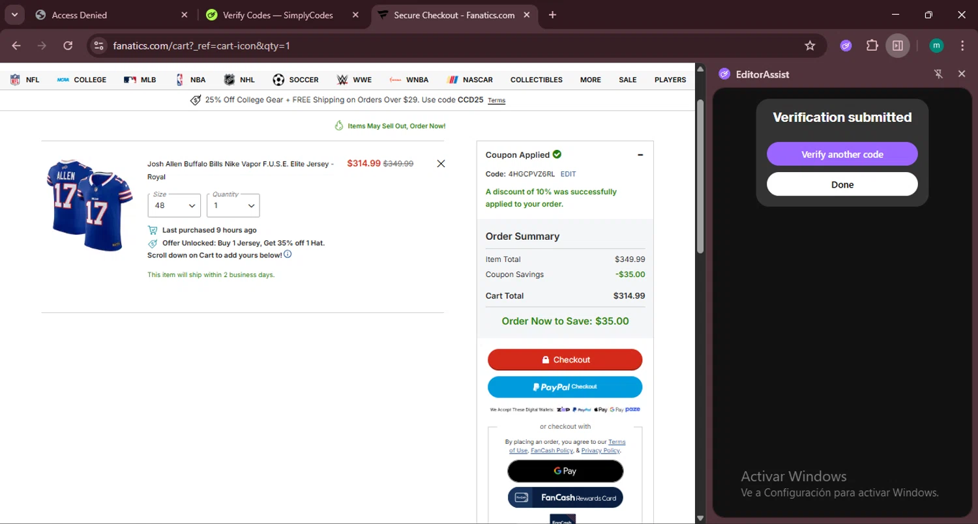Open the Terms link in promo banner
Image resolution: width=978 pixels, height=524 pixels.
[x=497, y=100]
